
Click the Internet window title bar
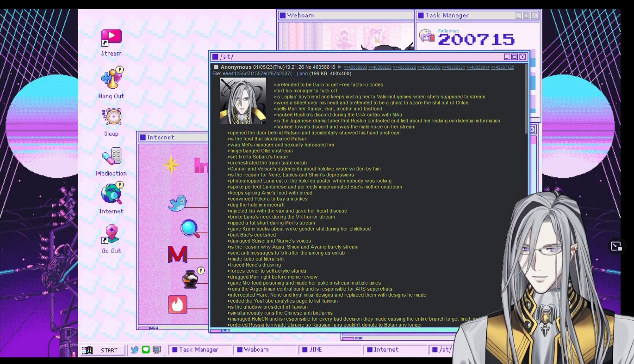(173, 137)
